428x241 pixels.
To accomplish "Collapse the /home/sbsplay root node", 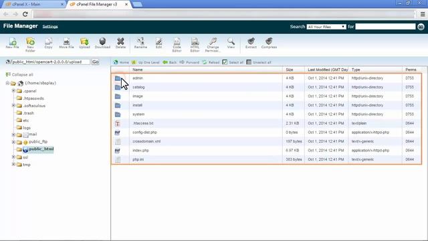I will click(x=7, y=83).
